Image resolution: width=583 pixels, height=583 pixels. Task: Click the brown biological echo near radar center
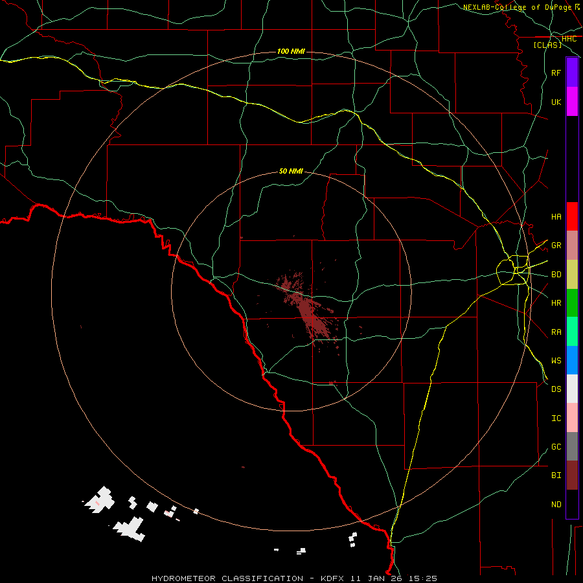pyautogui.click(x=308, y=310)
